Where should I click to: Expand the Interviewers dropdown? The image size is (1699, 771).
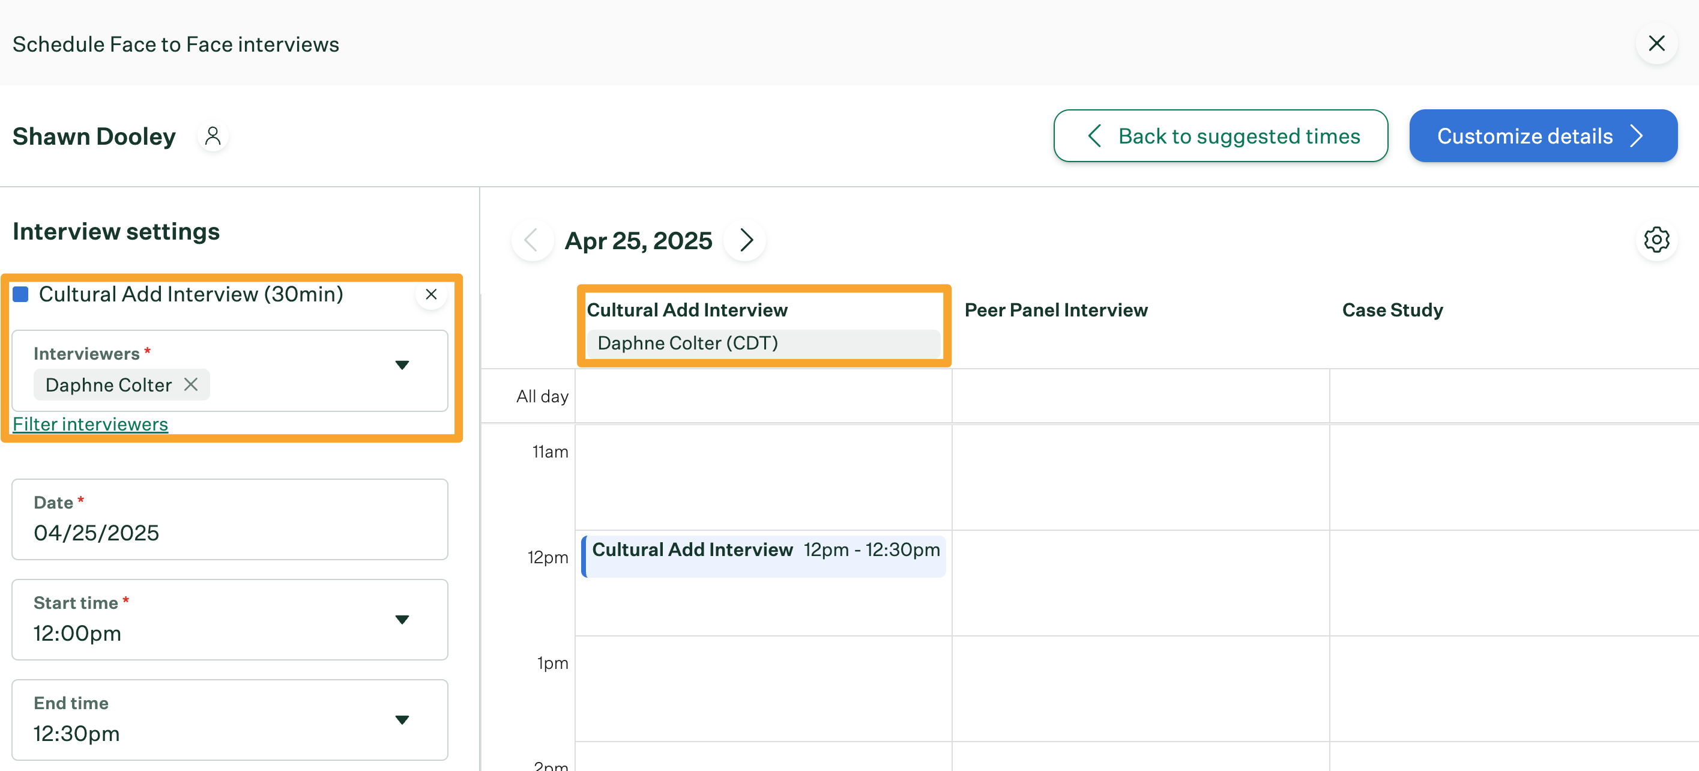click(x=402, y=365)
